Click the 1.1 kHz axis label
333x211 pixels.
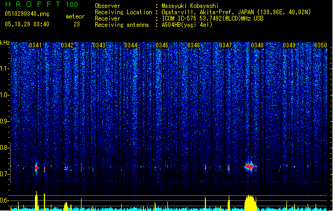[x=5, y=69]
